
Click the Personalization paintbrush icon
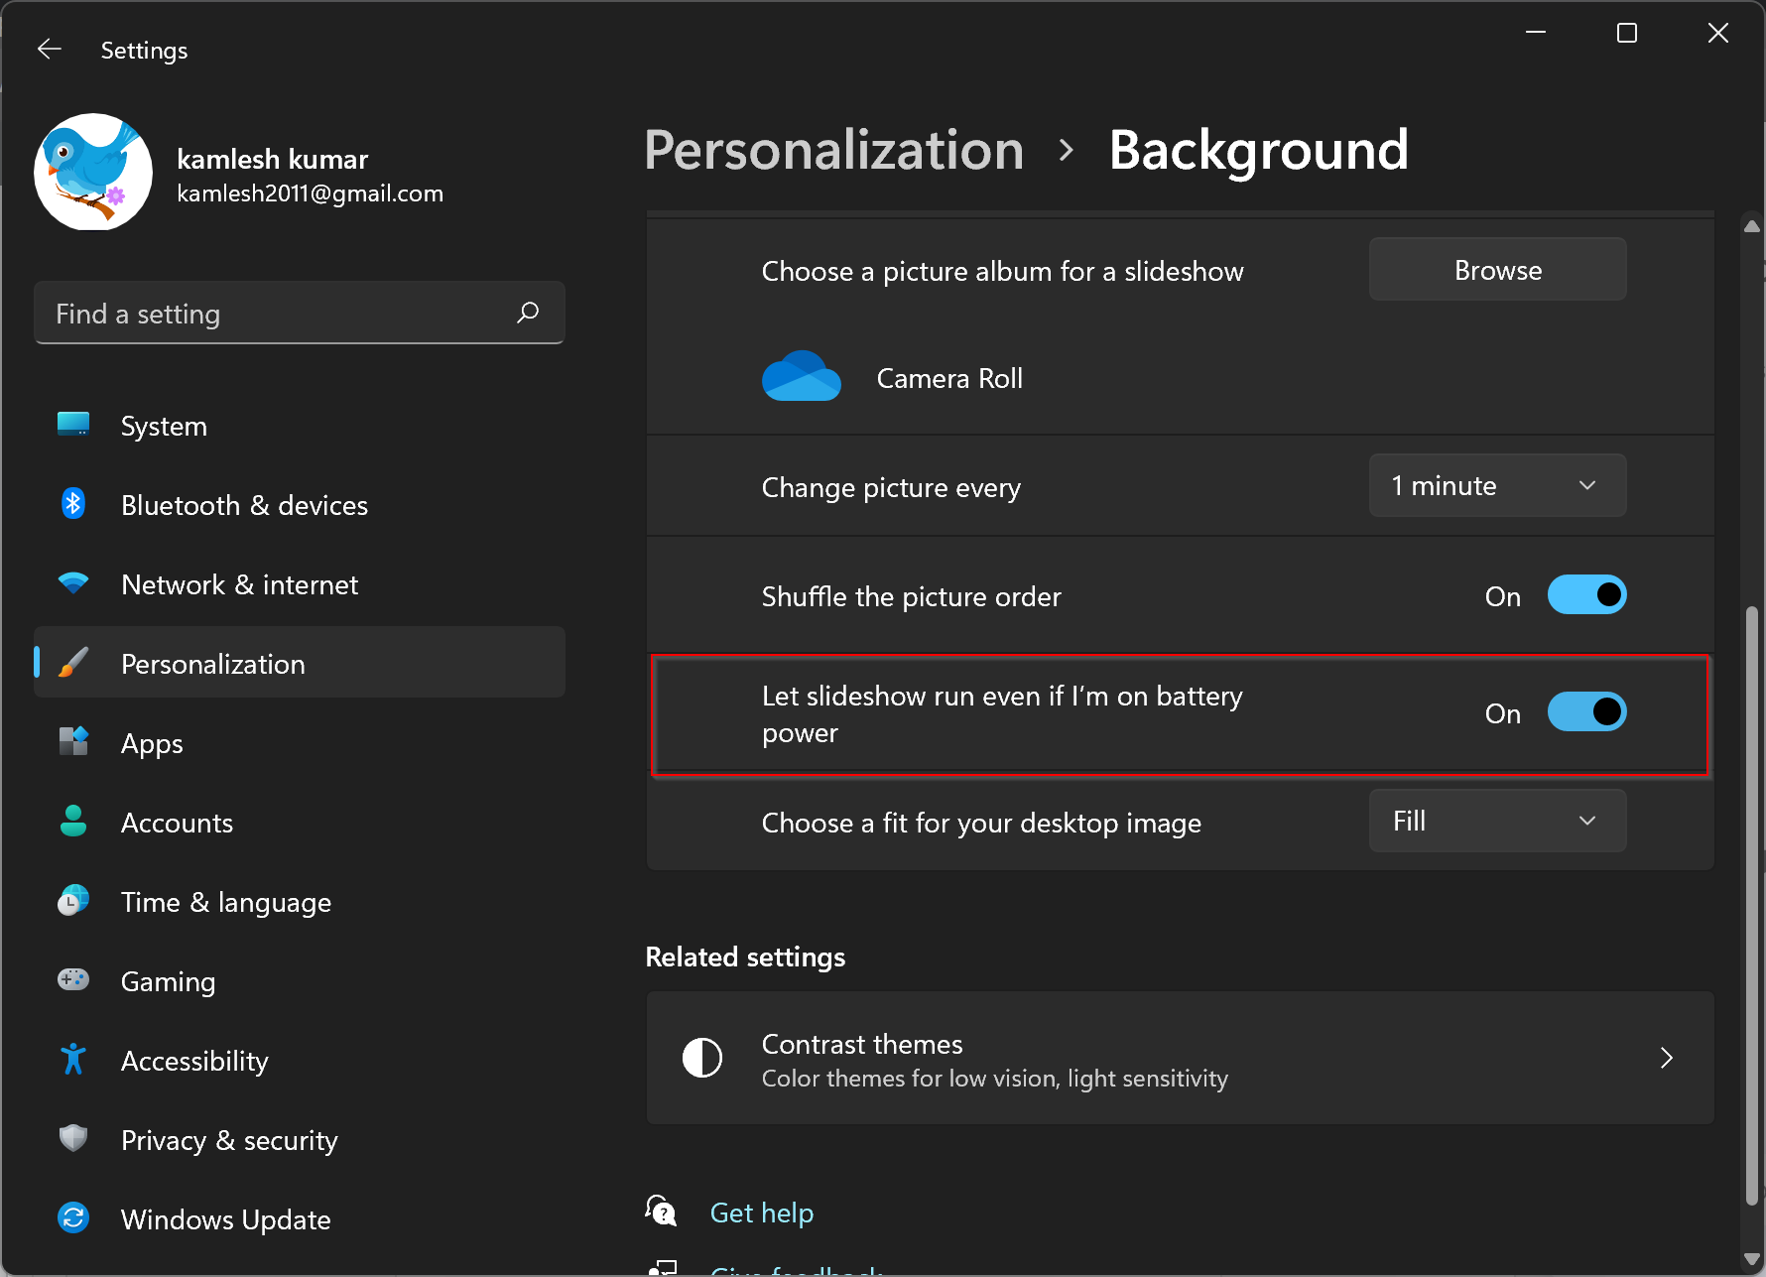(x=73, y=663)
